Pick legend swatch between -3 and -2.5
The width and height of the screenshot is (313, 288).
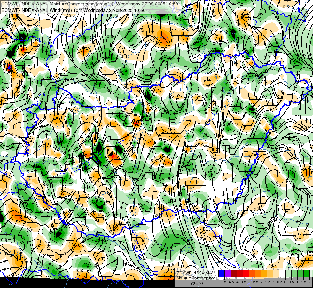pyautogui.click(x=252, y=274)
